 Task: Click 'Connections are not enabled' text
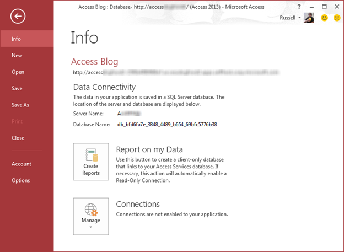[x=172, y=215]
